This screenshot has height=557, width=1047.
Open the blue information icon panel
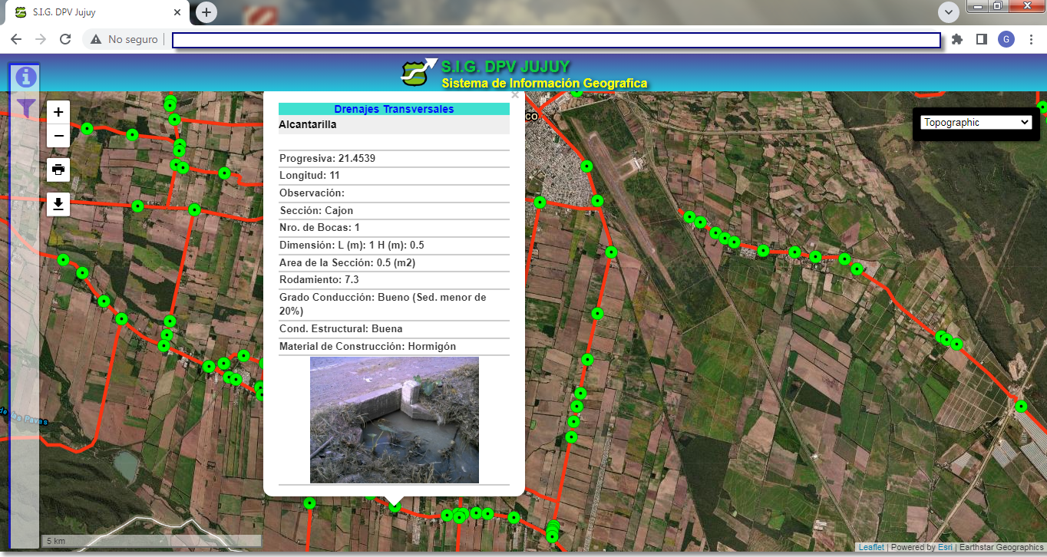26,77
